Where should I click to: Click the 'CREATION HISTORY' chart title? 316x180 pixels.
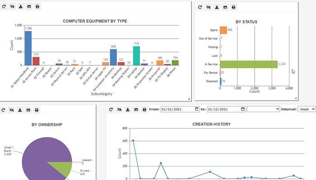(x=211, y=124)
